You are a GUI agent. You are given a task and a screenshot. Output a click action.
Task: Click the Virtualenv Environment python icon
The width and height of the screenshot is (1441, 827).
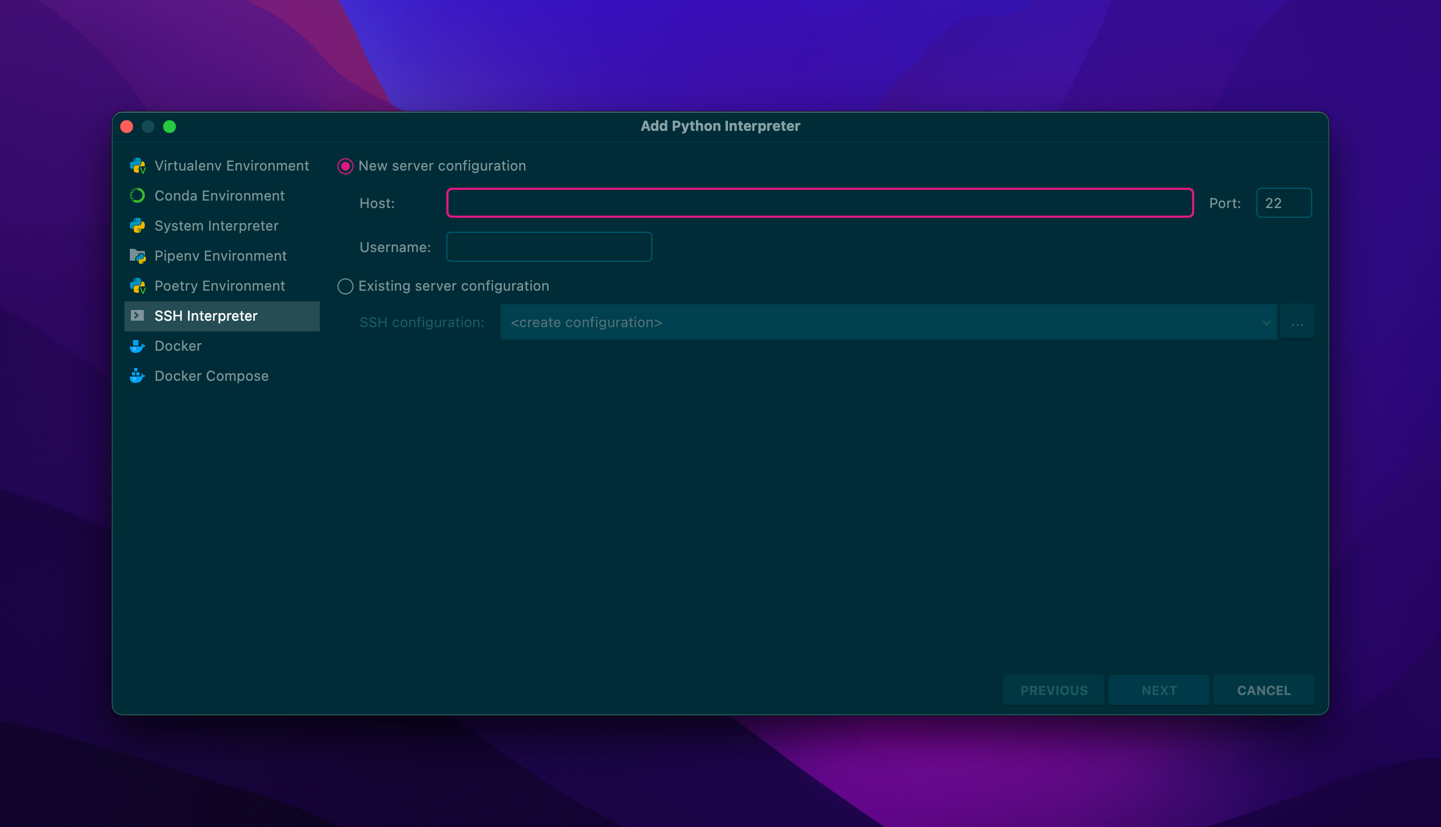[137, 166]
